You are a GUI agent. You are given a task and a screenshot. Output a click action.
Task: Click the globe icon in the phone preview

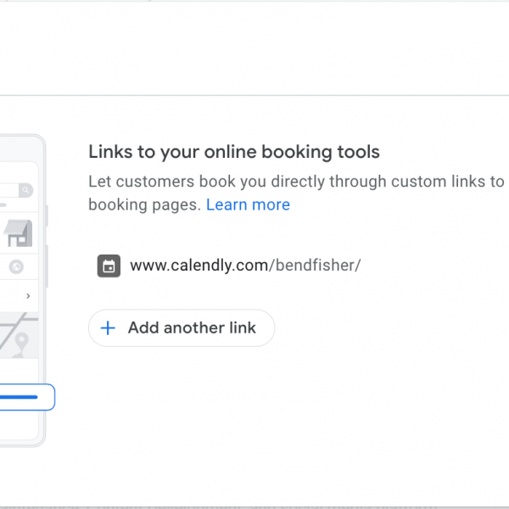(15, 266)
